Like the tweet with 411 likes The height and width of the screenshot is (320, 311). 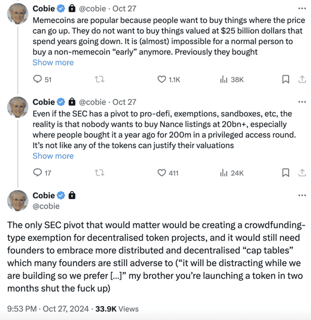click(x=168, y=173)
